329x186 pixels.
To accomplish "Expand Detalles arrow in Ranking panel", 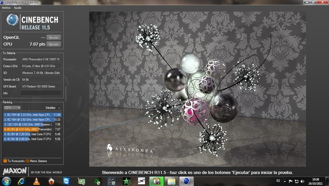I will click(59, 108).
